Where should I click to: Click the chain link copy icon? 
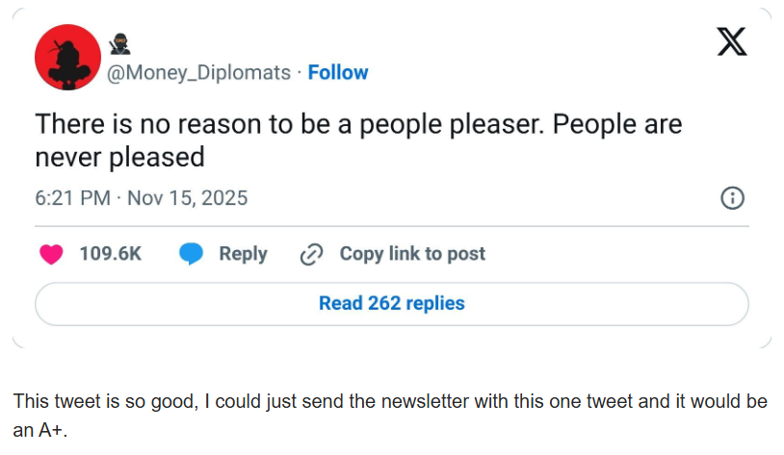pos(311,254)
